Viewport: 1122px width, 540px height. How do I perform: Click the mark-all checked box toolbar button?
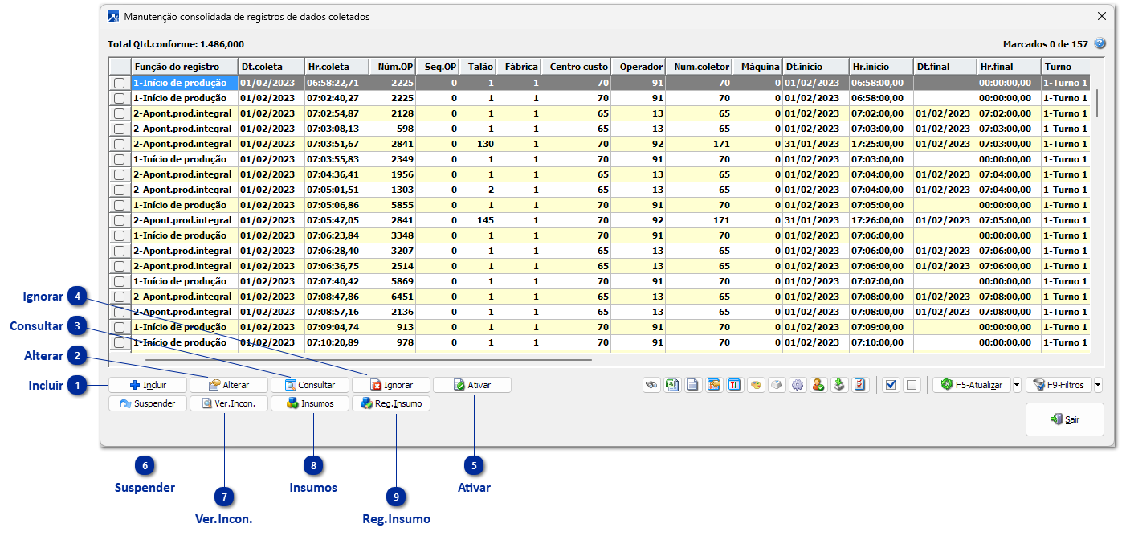[x=890, y=385]
